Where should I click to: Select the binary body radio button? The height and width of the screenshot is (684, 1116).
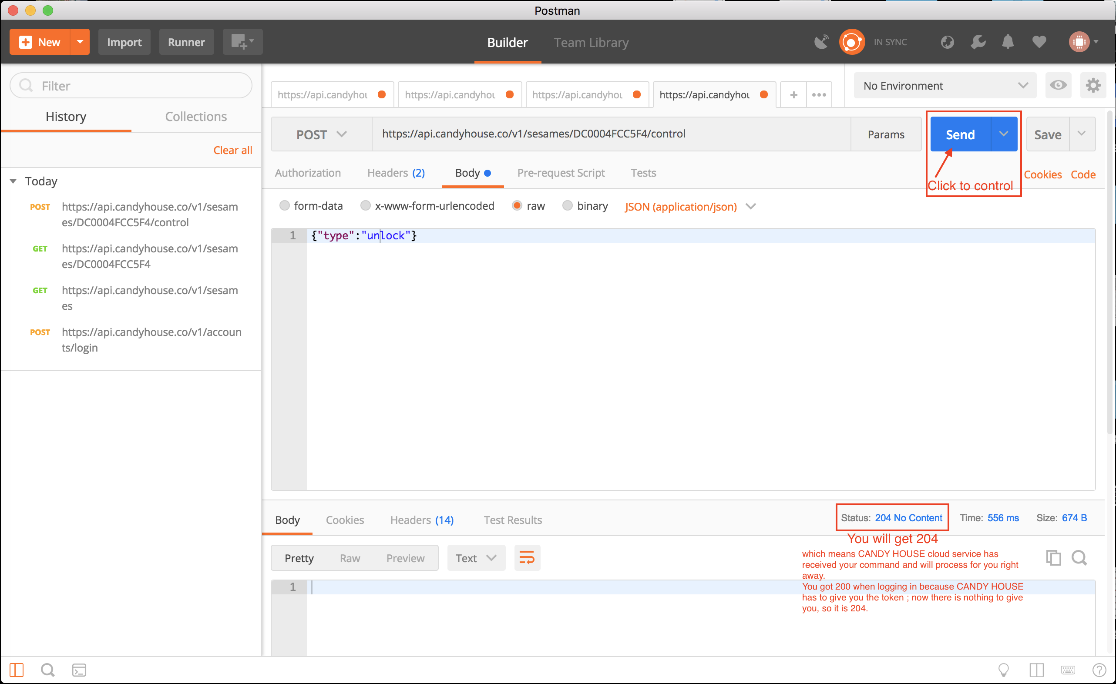click(567, 205)
